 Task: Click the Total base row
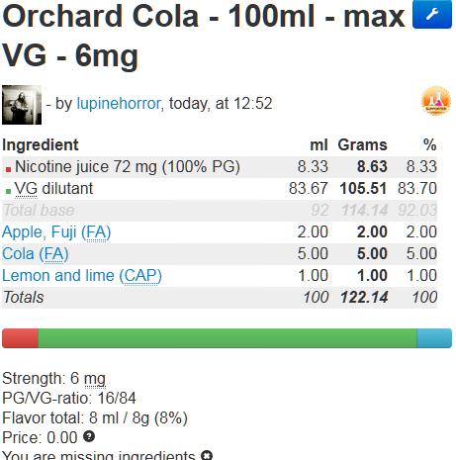tap(220, 211)
